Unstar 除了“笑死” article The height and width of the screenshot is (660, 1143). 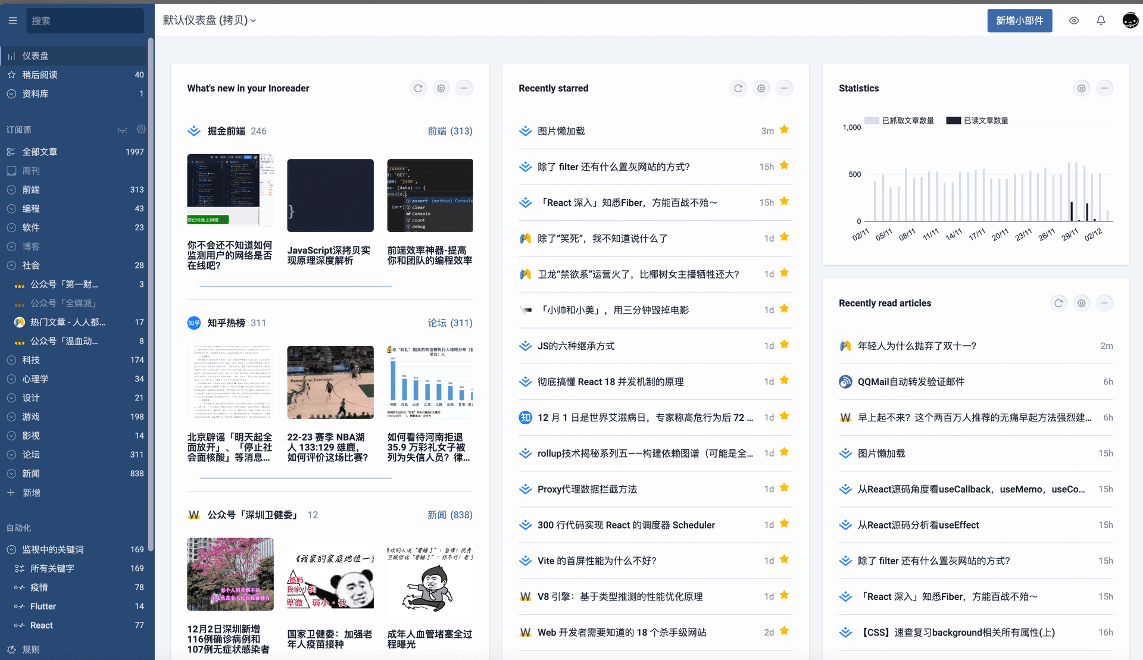tap(784, 237)
